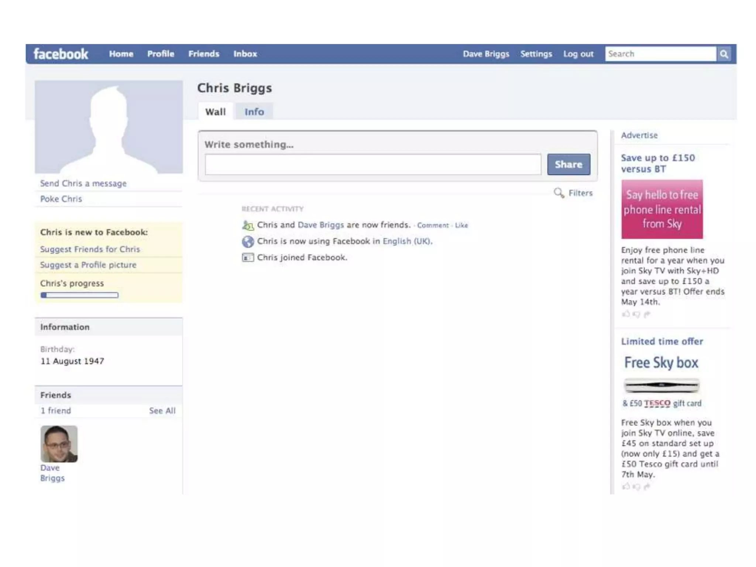Screen dimensions: 756x567
Task: Click the joined Facebook card icon
Action: 248,258
